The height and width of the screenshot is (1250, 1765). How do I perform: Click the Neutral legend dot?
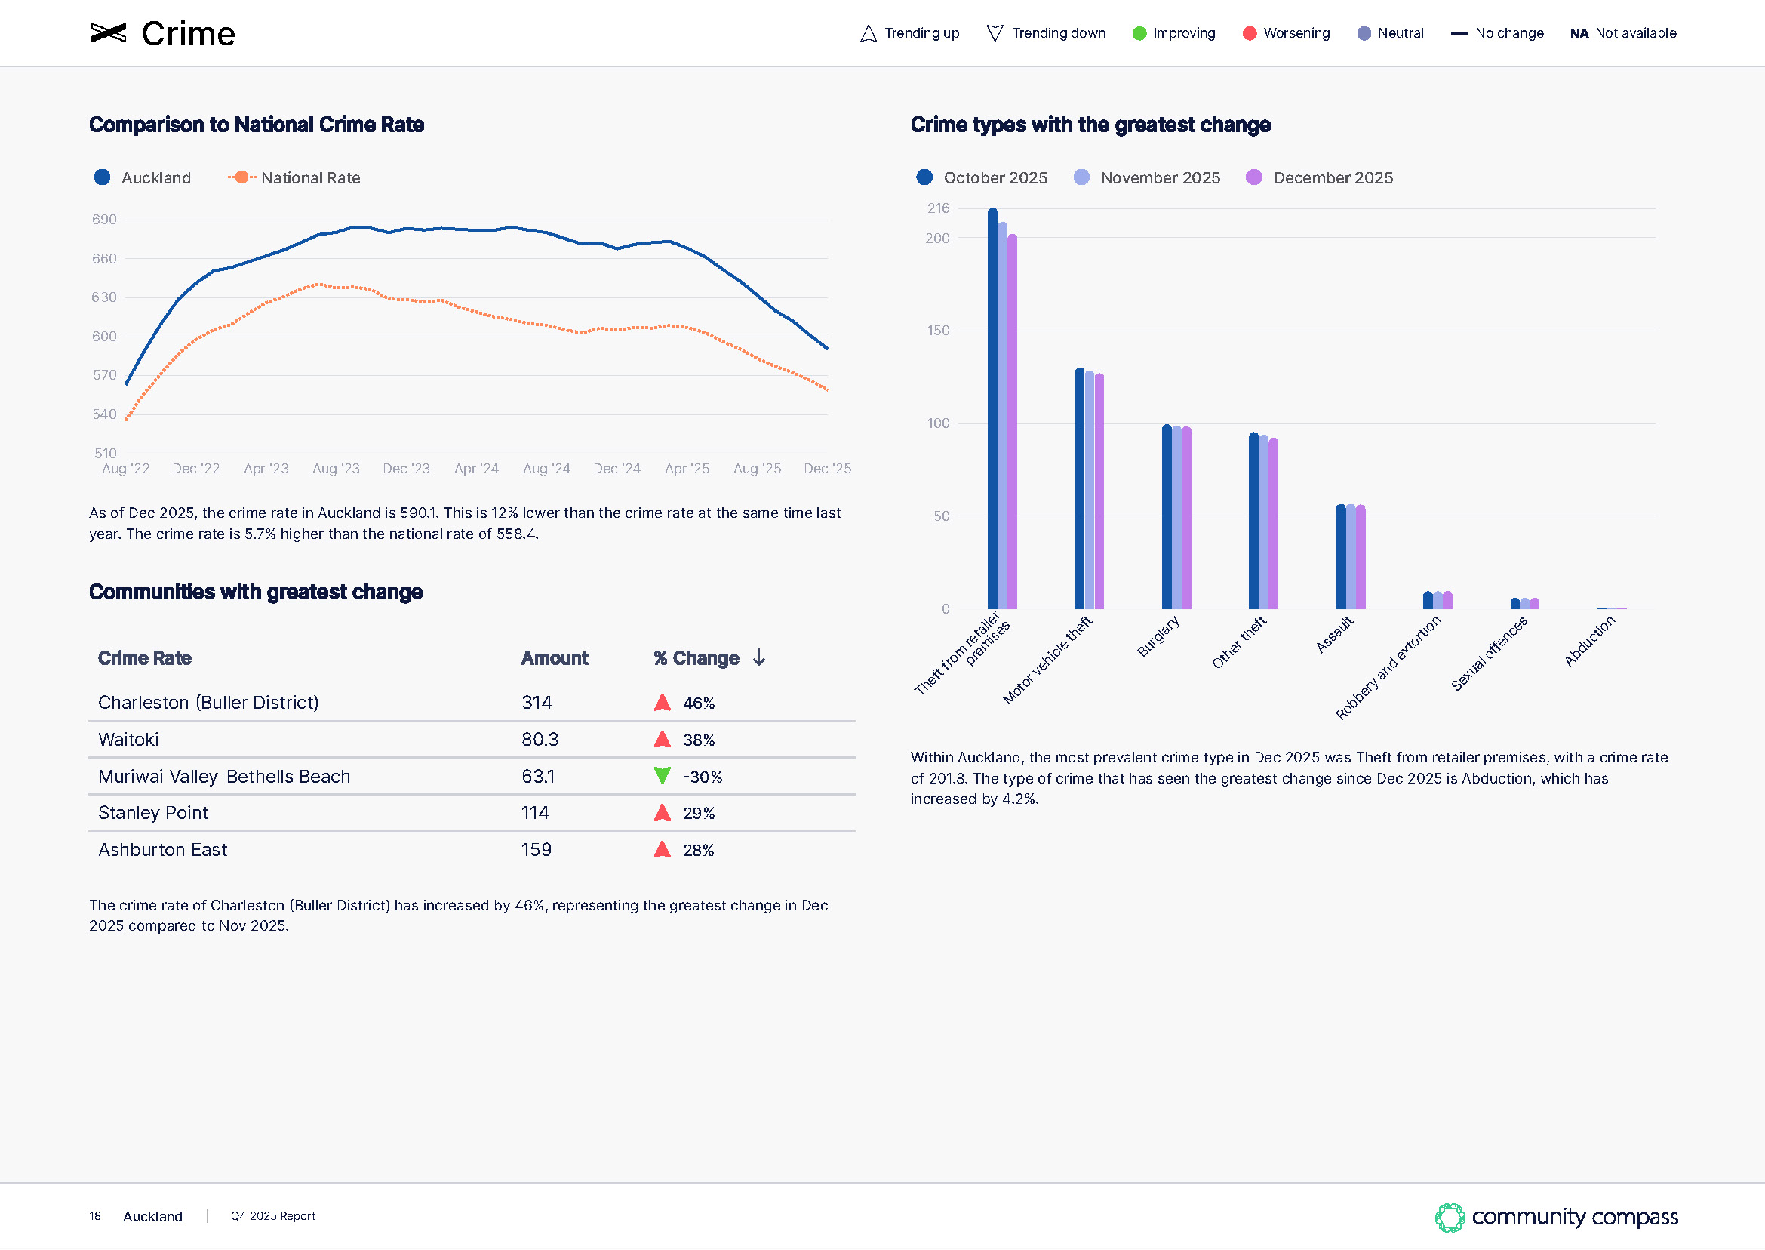point(1364,33)
